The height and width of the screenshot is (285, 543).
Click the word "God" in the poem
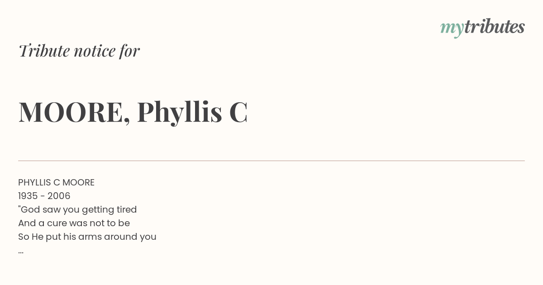(29, 209)
